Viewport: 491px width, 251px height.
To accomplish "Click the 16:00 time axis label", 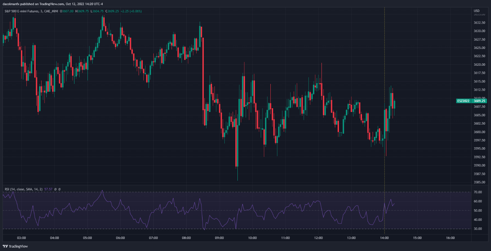I will tap(450, 238).
